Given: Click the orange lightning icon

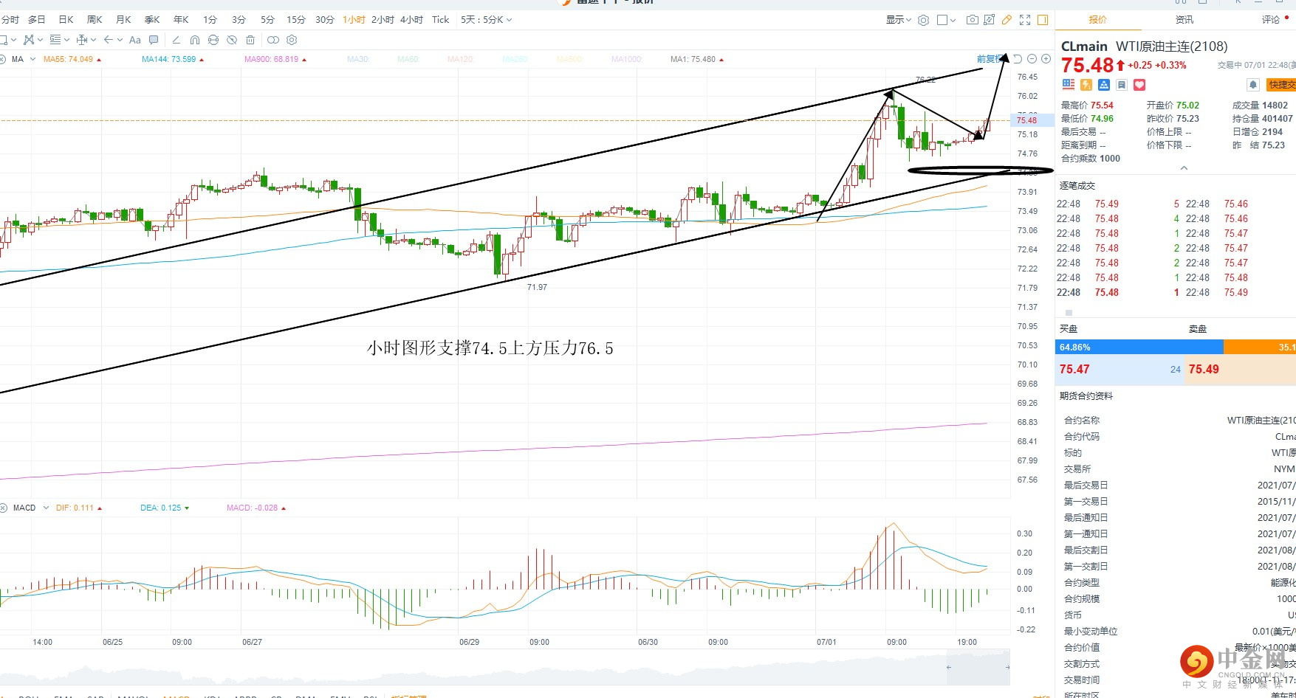Looking at the screenshot, I should click(1086, 85).
